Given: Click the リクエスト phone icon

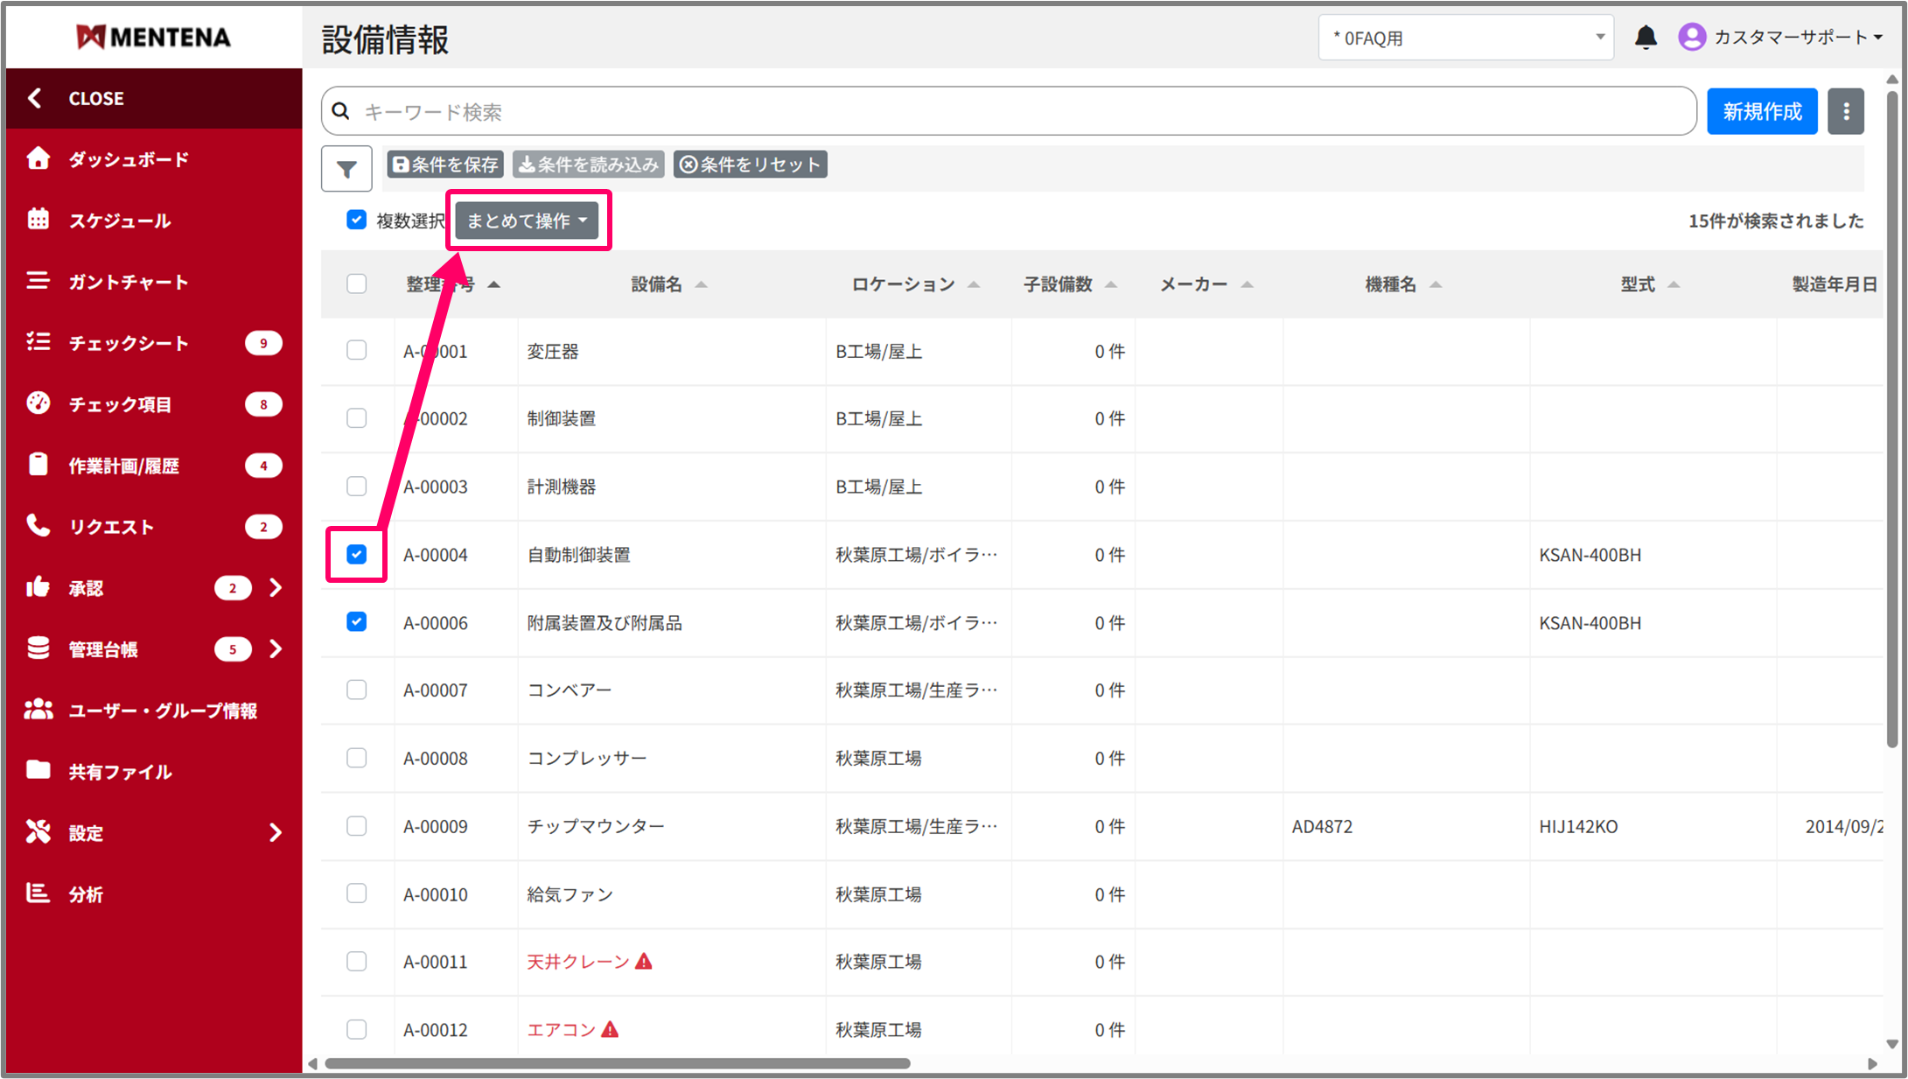Looking at the screenshot, I should [x=38, y=526].
